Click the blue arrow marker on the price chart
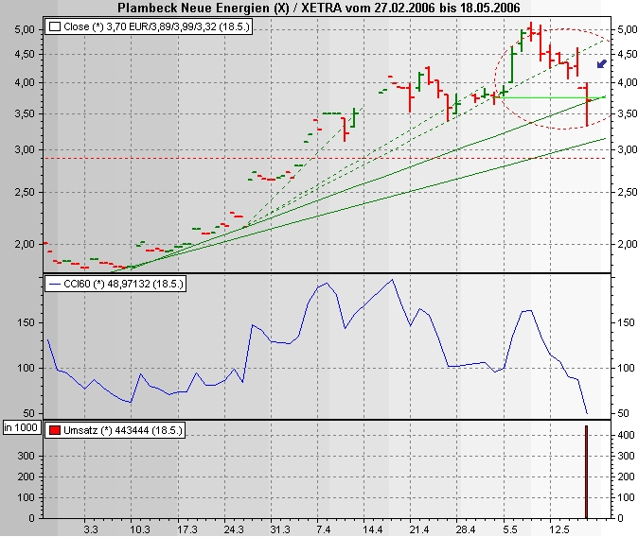Image resolution: width=638 pixels, height=537 pixels. coord(602,64)
